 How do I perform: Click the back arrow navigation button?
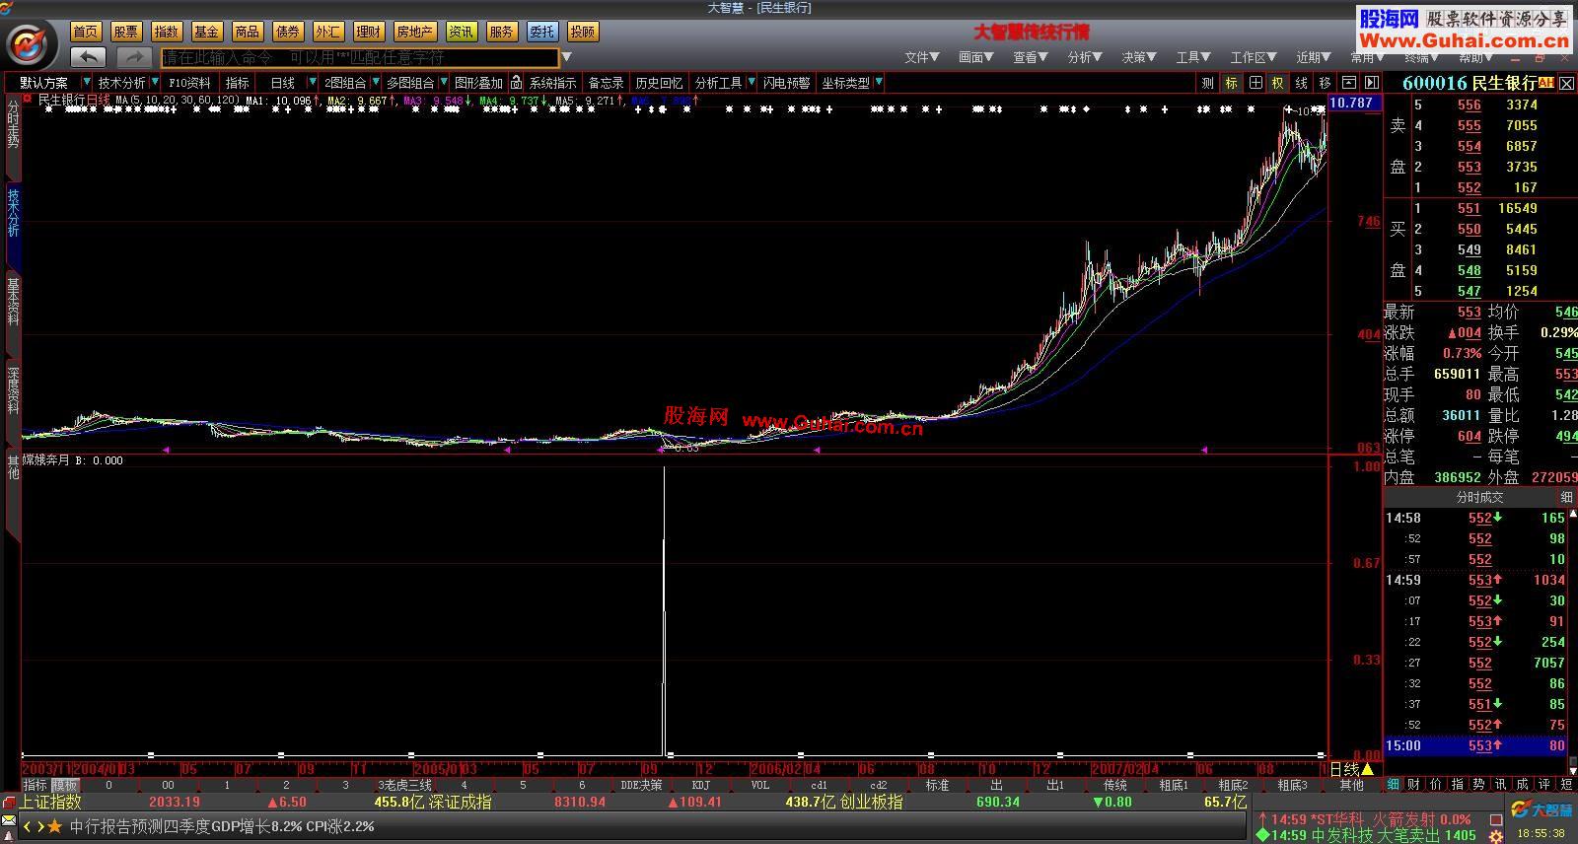pos(89,57)
